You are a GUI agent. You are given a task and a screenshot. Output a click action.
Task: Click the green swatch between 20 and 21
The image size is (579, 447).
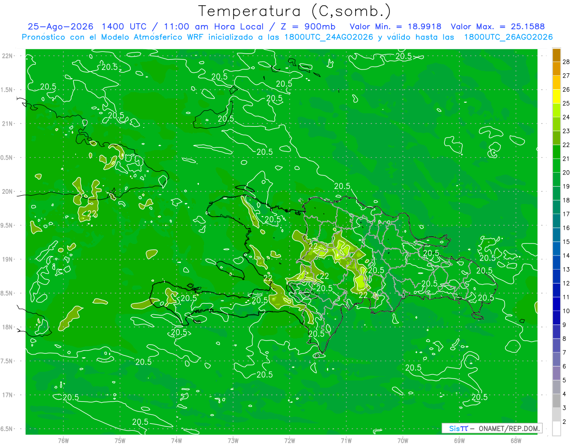(556, 165)
